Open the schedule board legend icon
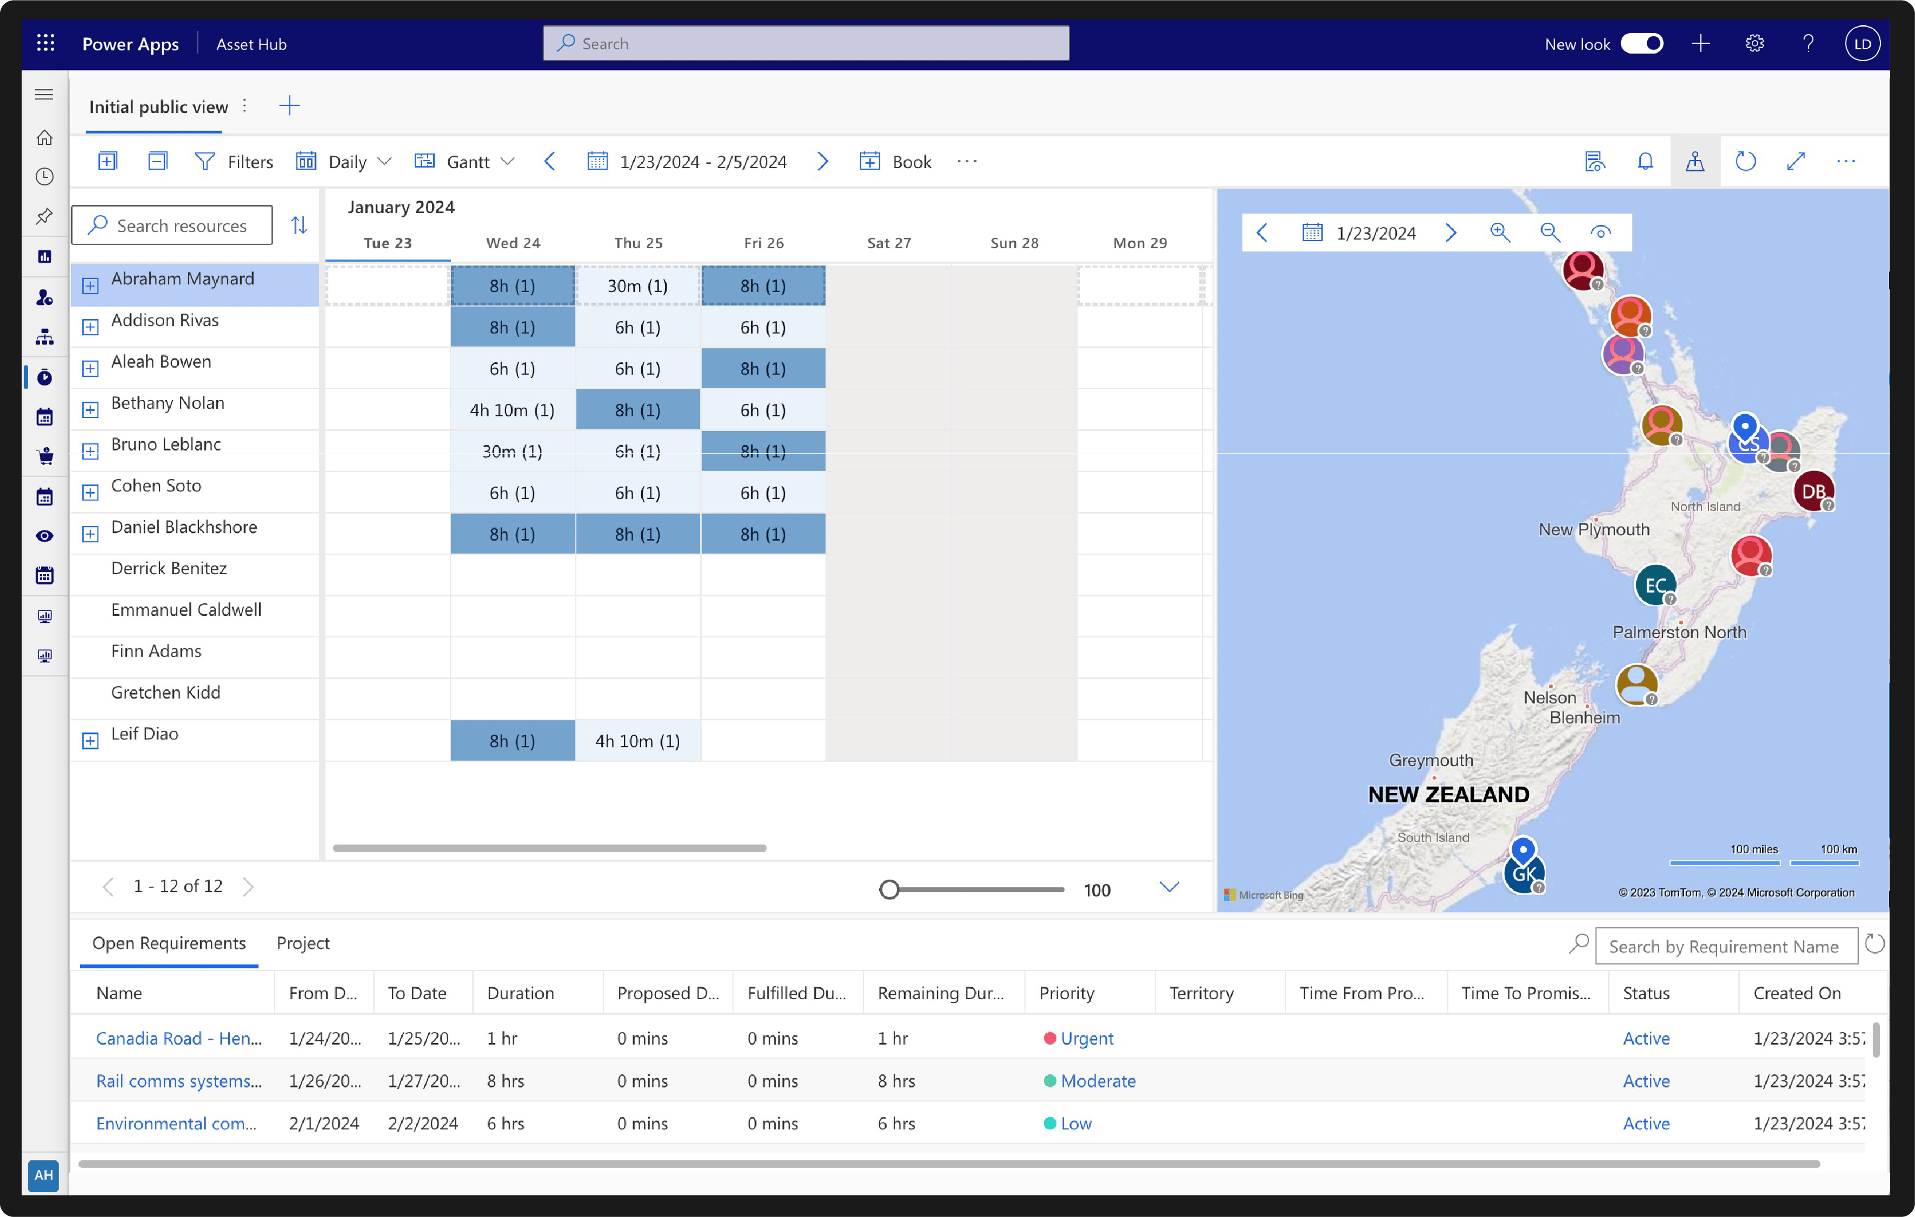This screenshot has width=1915, height=1217. click(1595, 162)
